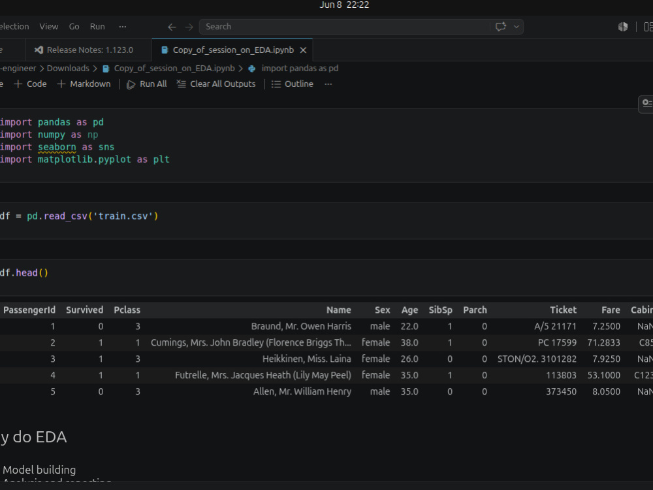Screen dimensions: 653x490
Task: Click fare value 71.2833
Action: pos(604,342)
